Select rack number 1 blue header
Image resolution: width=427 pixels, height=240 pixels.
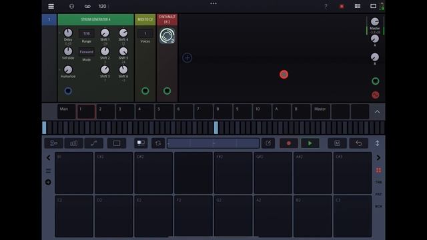pos(49,19)
